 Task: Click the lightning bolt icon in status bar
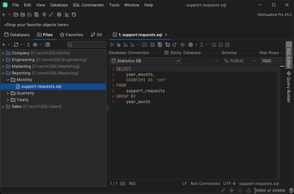tap(232, 190)
